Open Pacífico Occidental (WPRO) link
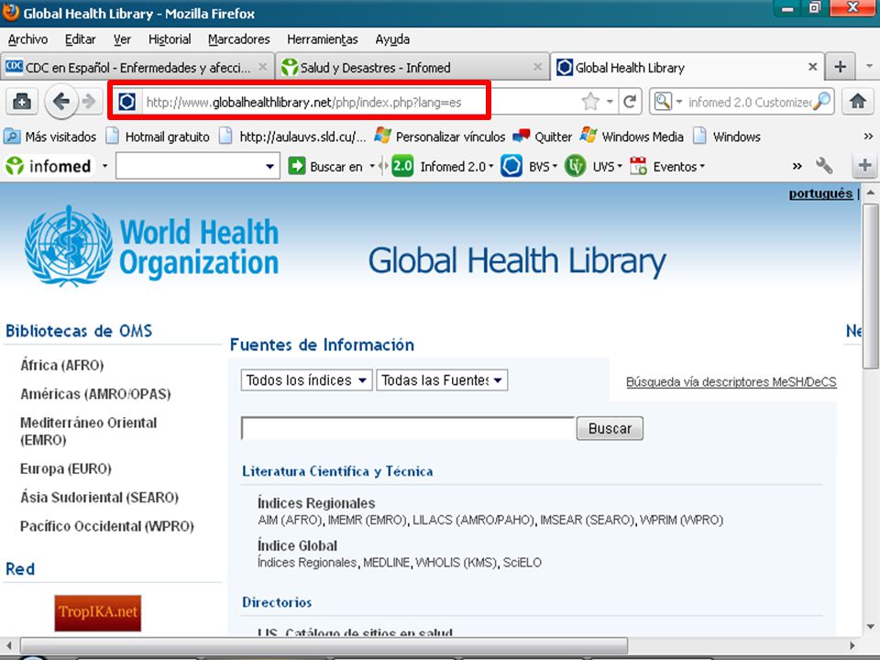Viewport: 880px width, 660px height. tap(106, 526)
